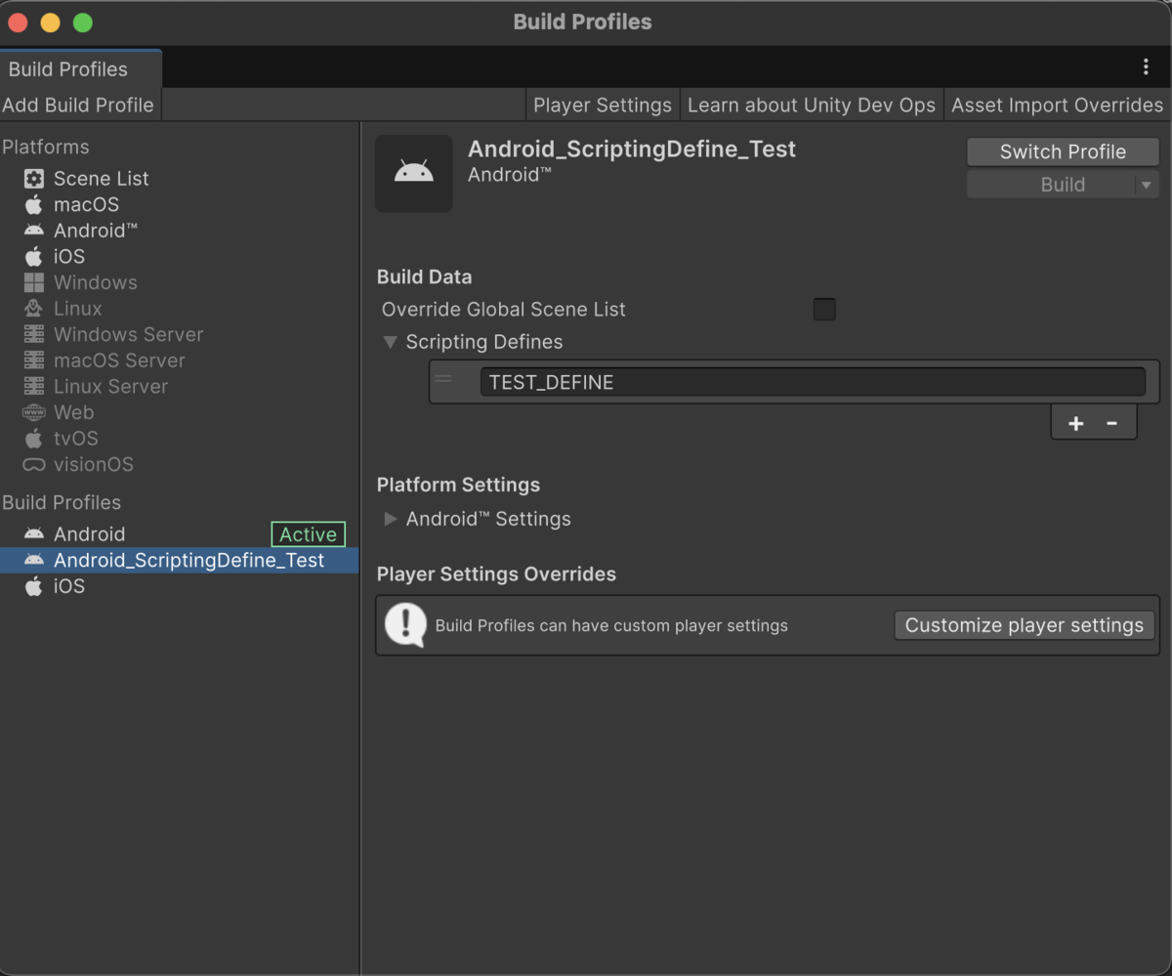Click the Platform Settings heading

(x=458, y=485)
